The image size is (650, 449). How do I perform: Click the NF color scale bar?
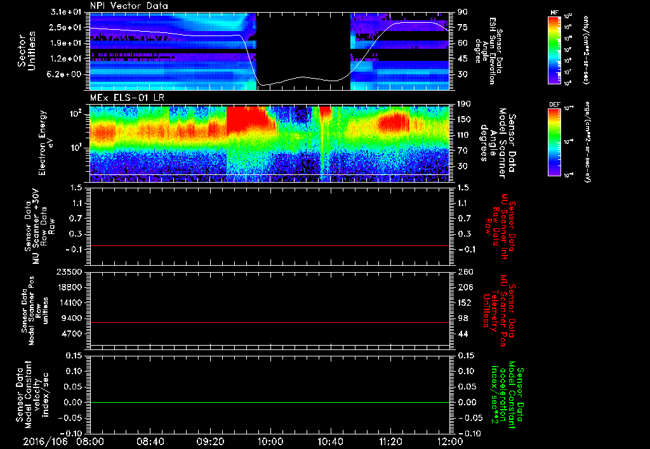pos(554,49)
